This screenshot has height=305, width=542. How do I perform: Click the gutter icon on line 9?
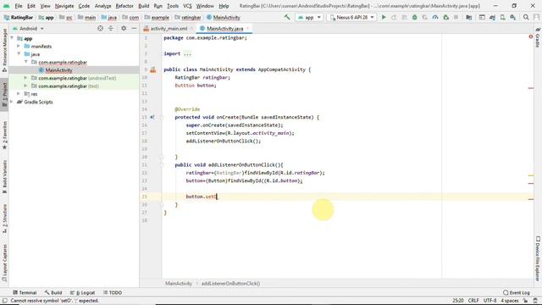[152, 69]
